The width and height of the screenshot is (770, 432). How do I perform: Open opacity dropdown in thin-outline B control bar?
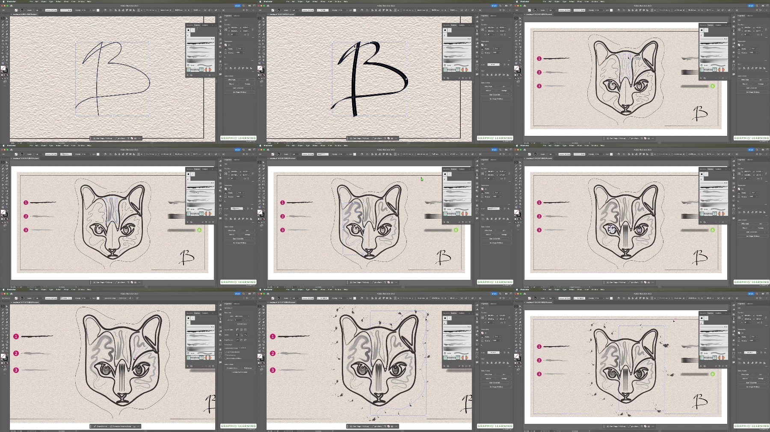coord(90,10)
